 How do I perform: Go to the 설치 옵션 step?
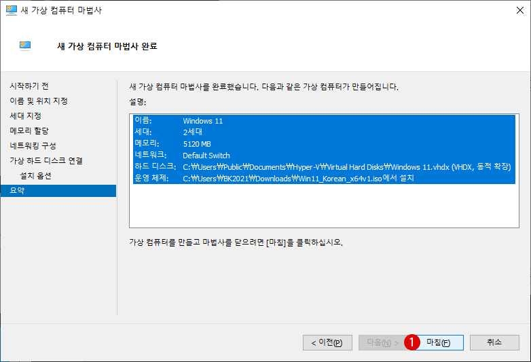35,176
